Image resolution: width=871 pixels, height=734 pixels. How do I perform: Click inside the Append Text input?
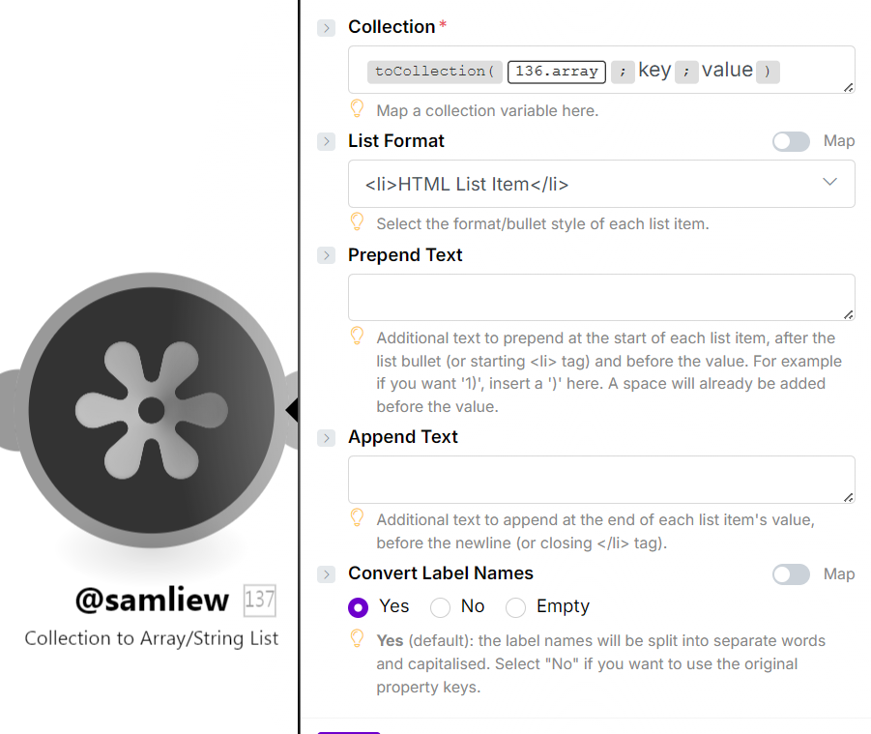tap(601, 479)
